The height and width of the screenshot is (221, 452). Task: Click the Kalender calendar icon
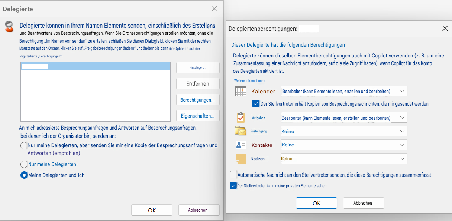[240, 91]
